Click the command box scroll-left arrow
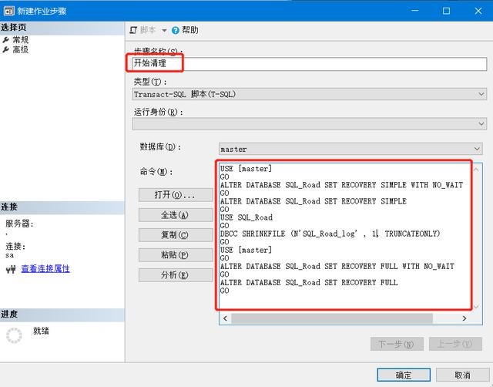 pyautogui.click(x=225, y=318)
